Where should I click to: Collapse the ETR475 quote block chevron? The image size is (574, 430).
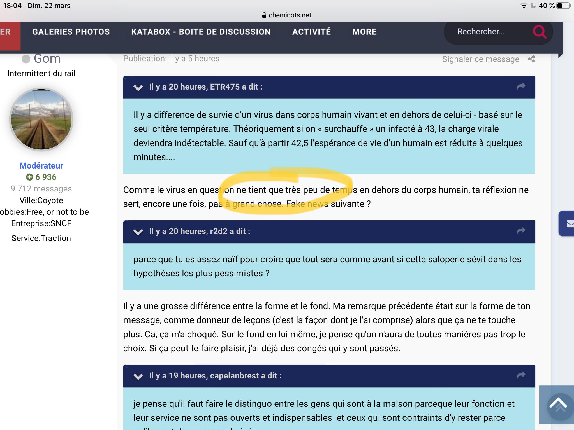click(x=138, y=87)
